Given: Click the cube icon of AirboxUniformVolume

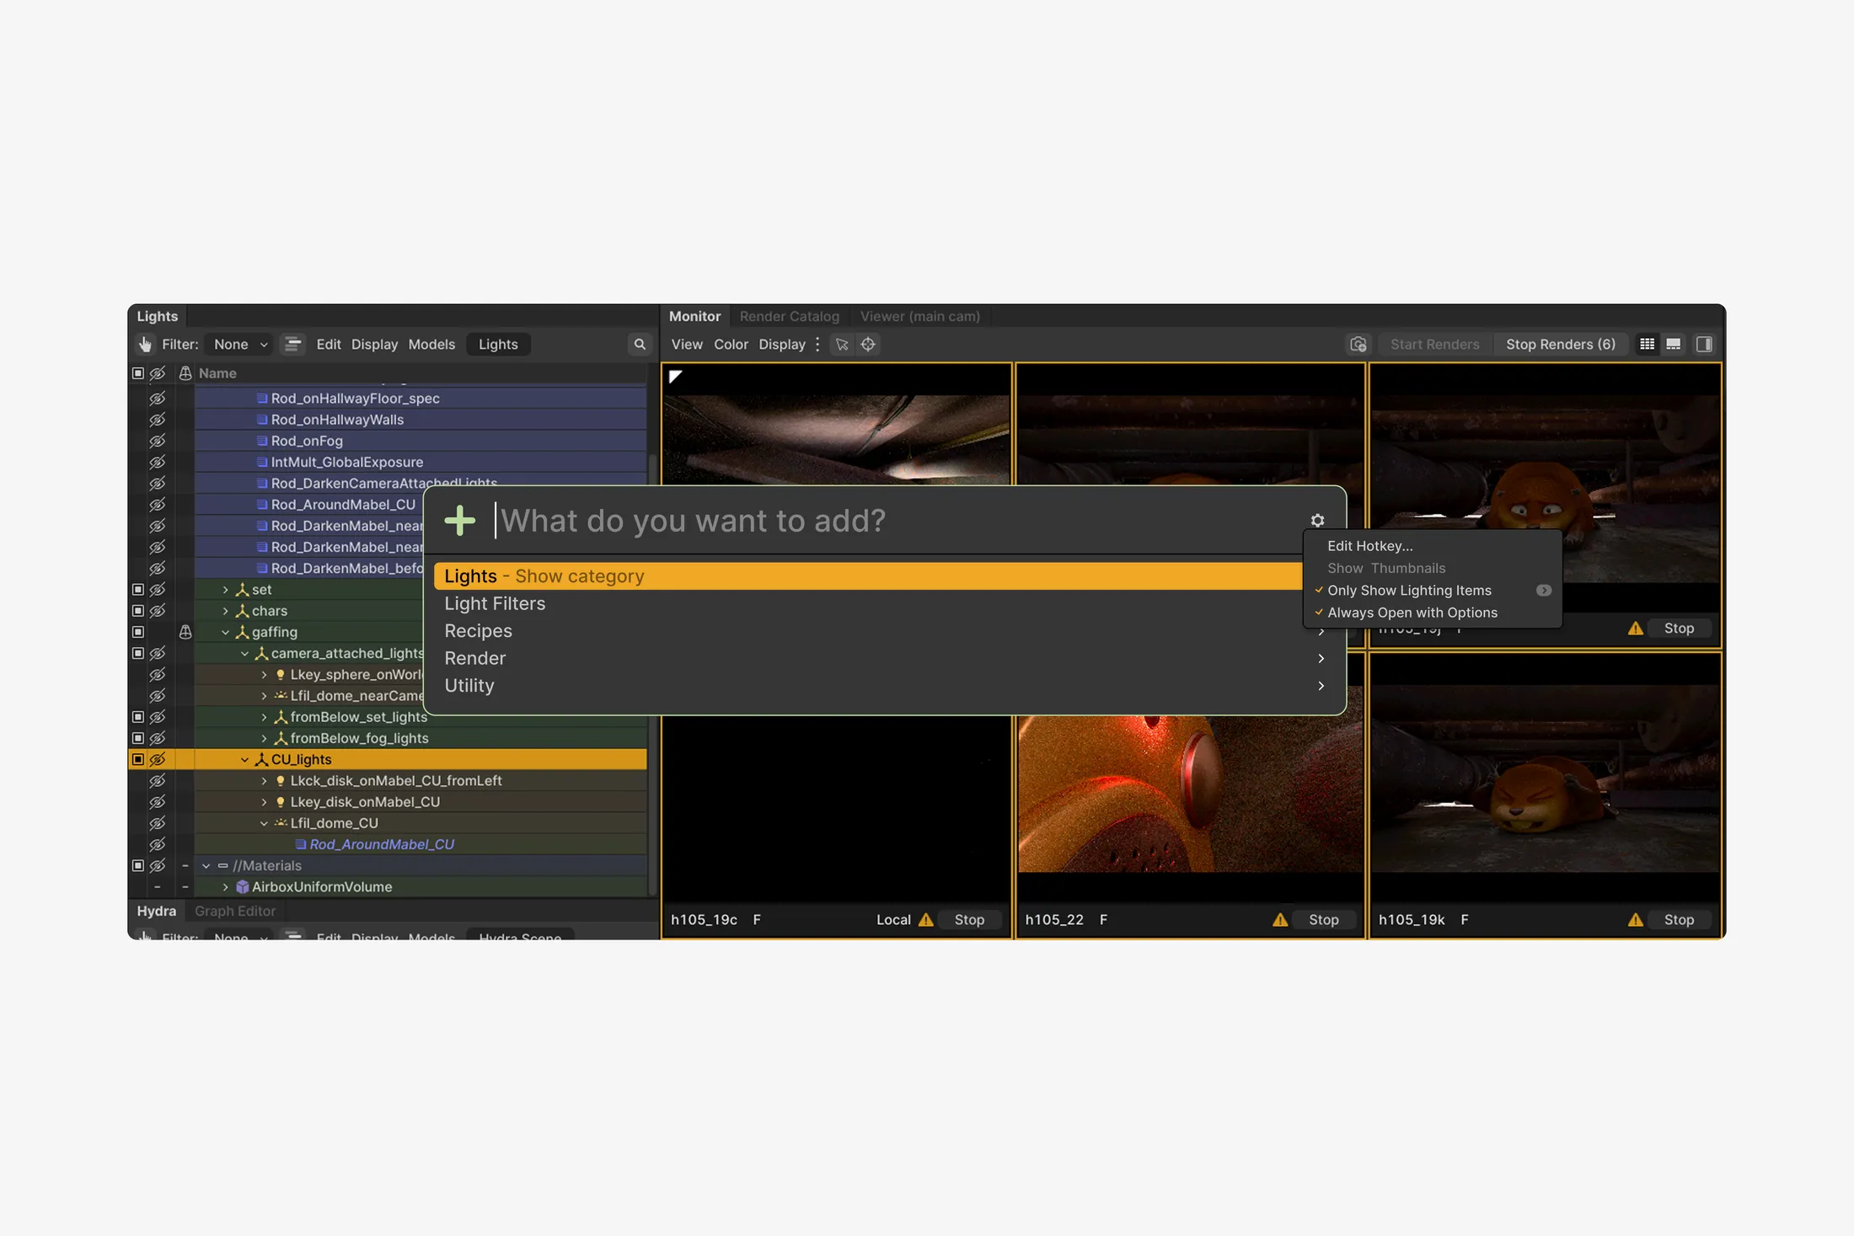Looking at the screenshot, I should tap(243, 886).
